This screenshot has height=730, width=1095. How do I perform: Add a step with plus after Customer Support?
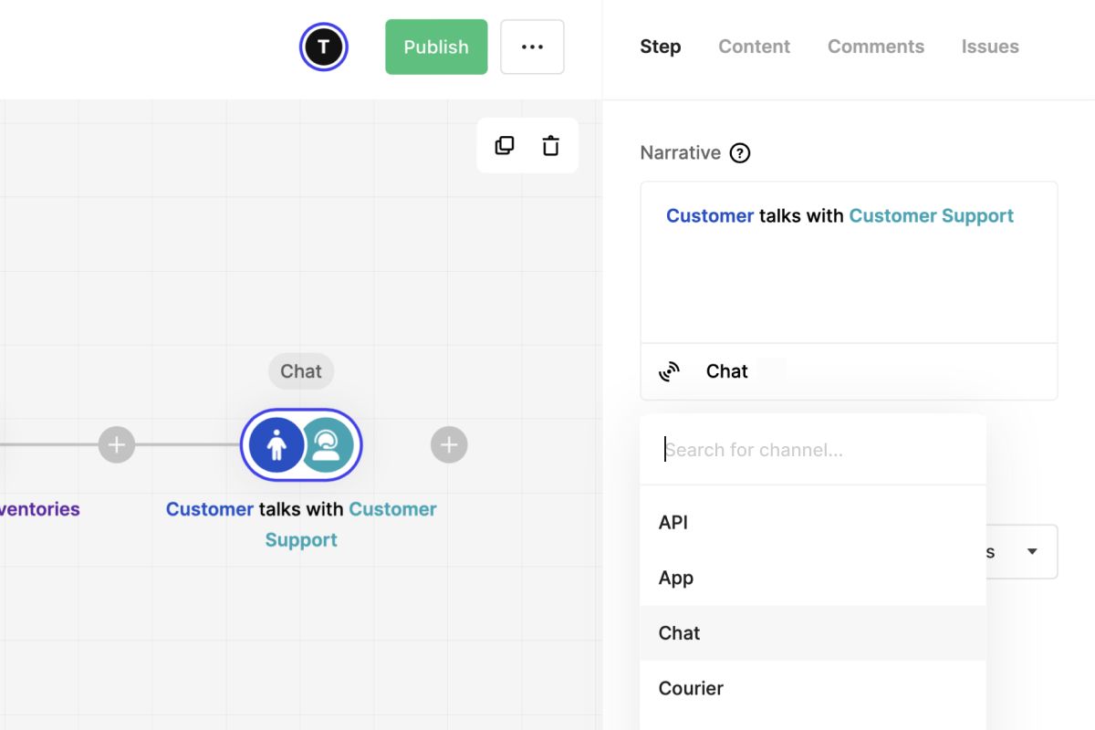click(449, 444)
